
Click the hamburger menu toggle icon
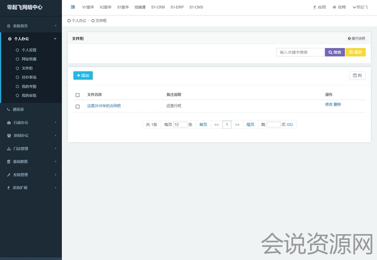tap(73, 7)
